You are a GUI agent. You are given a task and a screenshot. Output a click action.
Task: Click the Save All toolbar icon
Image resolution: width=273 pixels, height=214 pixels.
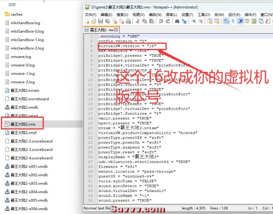[x=108, y=21]
